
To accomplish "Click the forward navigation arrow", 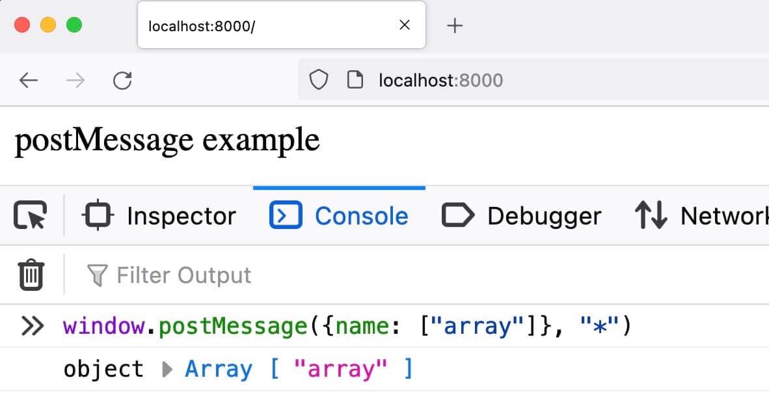I will pyautogui.click(x=75, y=79).
